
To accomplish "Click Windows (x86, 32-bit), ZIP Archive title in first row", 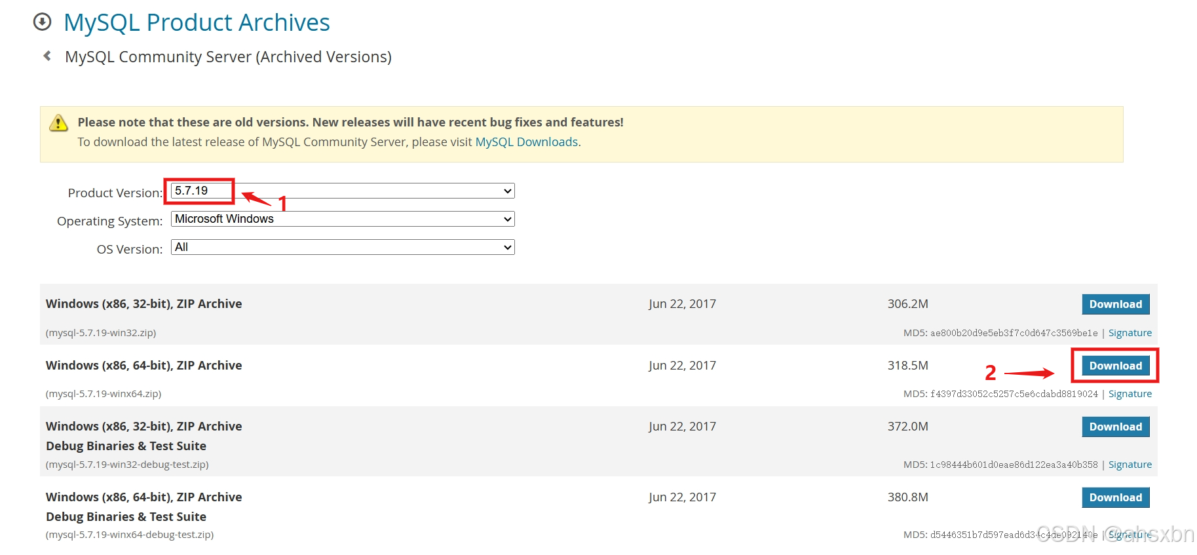I will 144,304.
